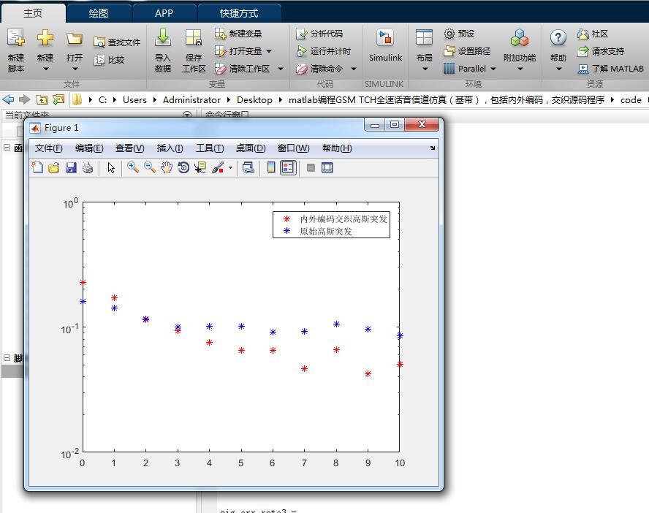Click the 查找文件 button
The image size is (649, 513).
pos(117,42)
